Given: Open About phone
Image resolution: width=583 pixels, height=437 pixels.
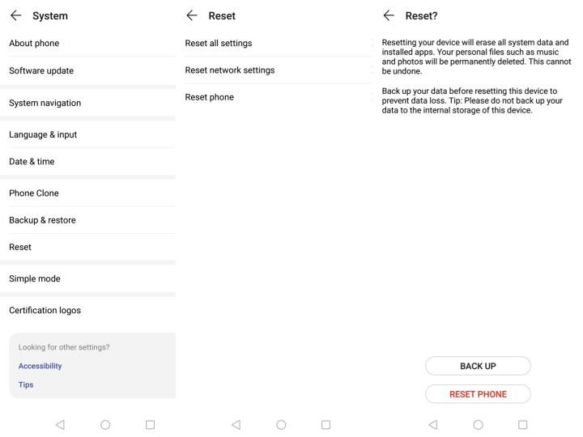Looking at the screenshot, I should (x=34, y=43).
